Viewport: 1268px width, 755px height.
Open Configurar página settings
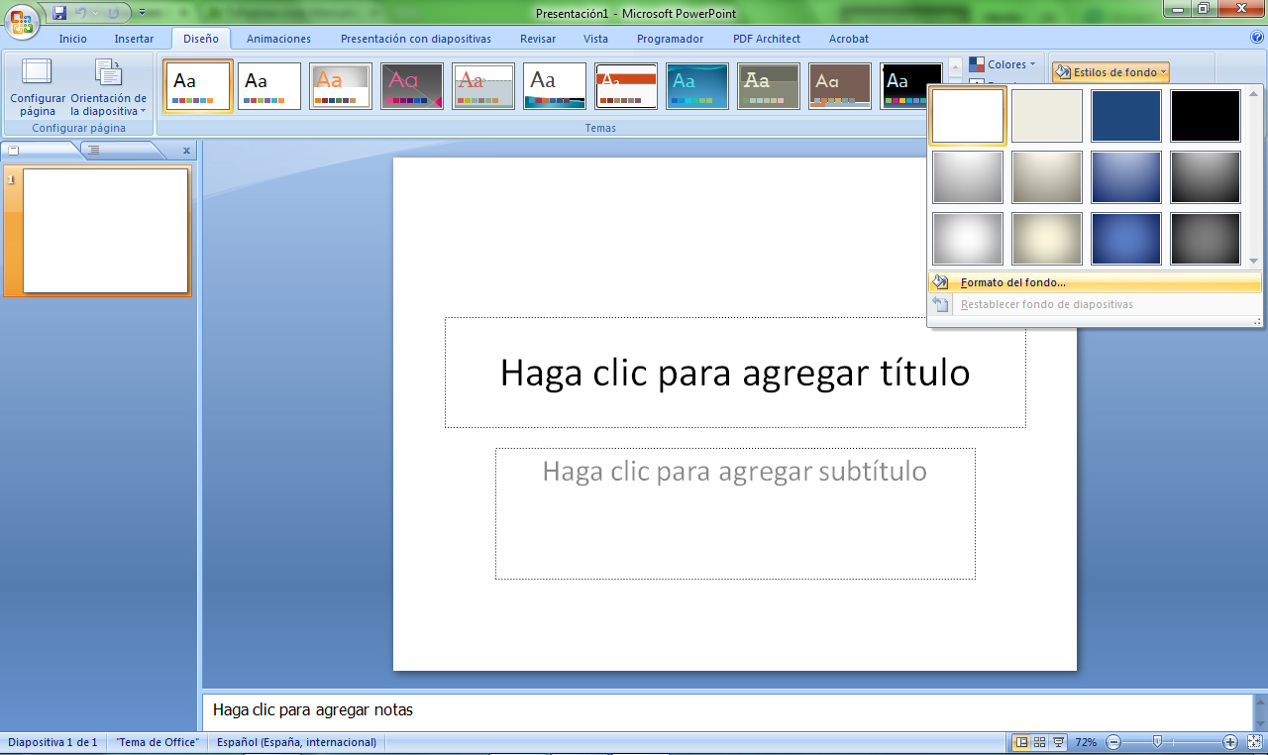click(x=38, y=87)
